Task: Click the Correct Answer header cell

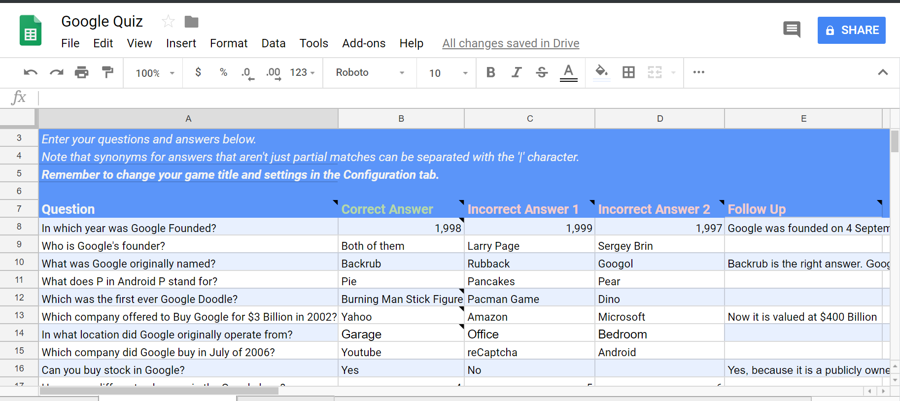Action: pos(401,209)
